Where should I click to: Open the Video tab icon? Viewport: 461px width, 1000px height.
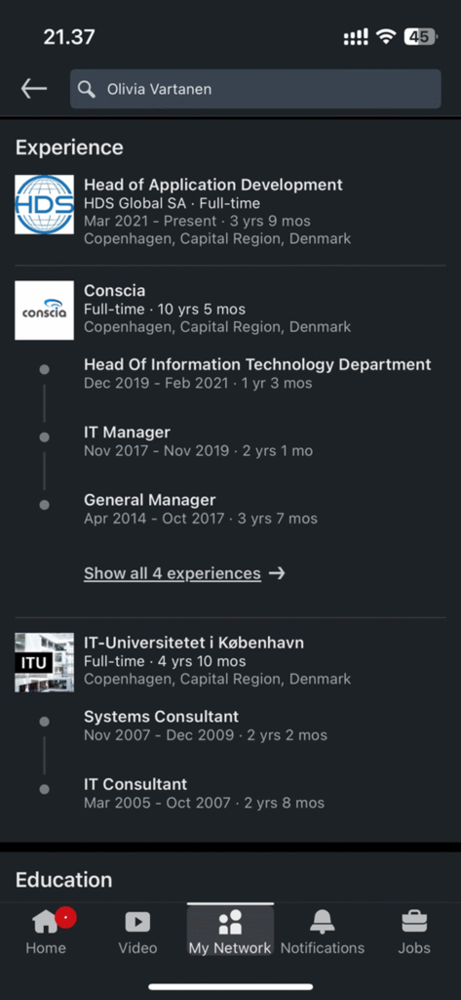(x=137, y=922)
